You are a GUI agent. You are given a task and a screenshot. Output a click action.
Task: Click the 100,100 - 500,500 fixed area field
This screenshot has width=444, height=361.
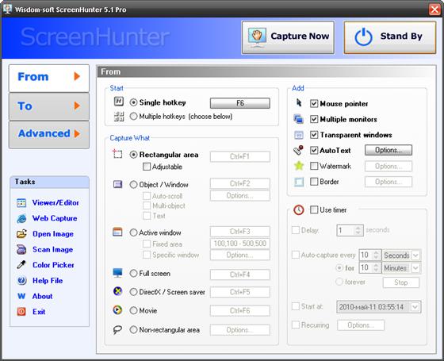click(x=239, y=244)
